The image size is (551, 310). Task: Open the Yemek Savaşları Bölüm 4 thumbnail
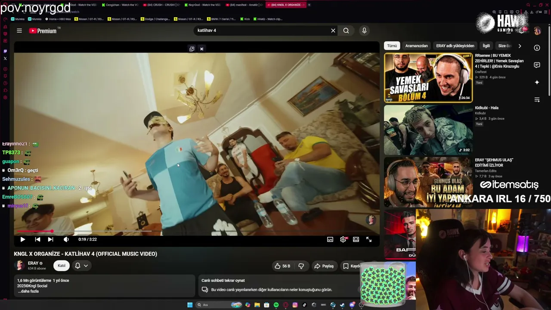pos(428,78)
